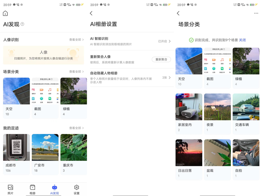Go back from 场景分类 screen
The height and width of the screenshot is (196, 261).
(178, 13)
